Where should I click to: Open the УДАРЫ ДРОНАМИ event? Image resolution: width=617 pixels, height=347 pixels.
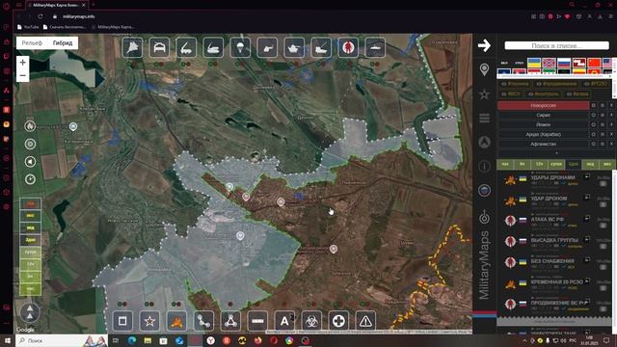[552, 177]
